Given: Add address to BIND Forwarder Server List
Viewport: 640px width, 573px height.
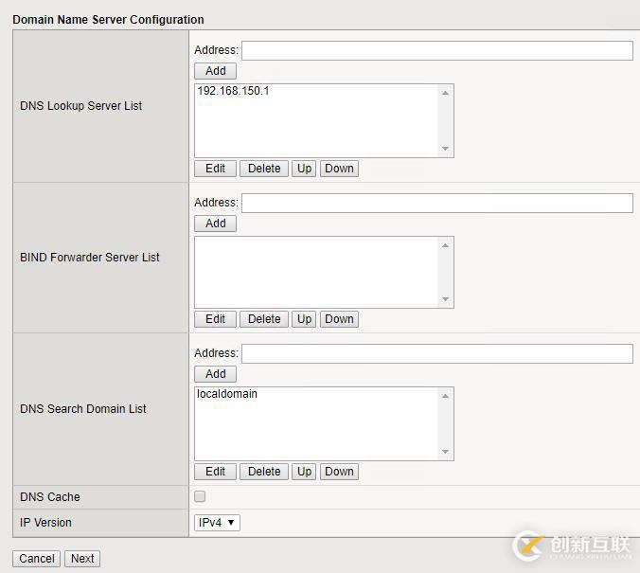Looking at the screenshot, I should click(x=216, y=223).
